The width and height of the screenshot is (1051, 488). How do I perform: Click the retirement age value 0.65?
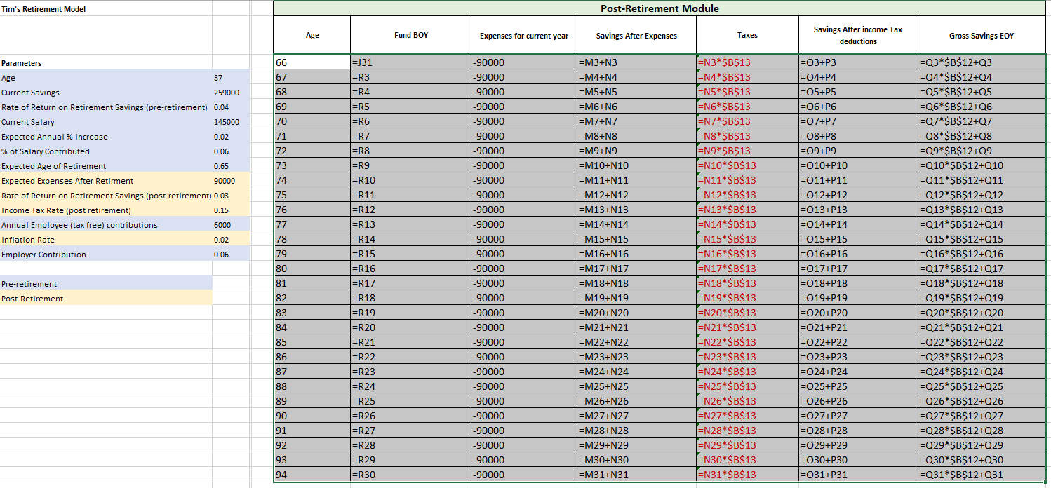coord(230,166)
